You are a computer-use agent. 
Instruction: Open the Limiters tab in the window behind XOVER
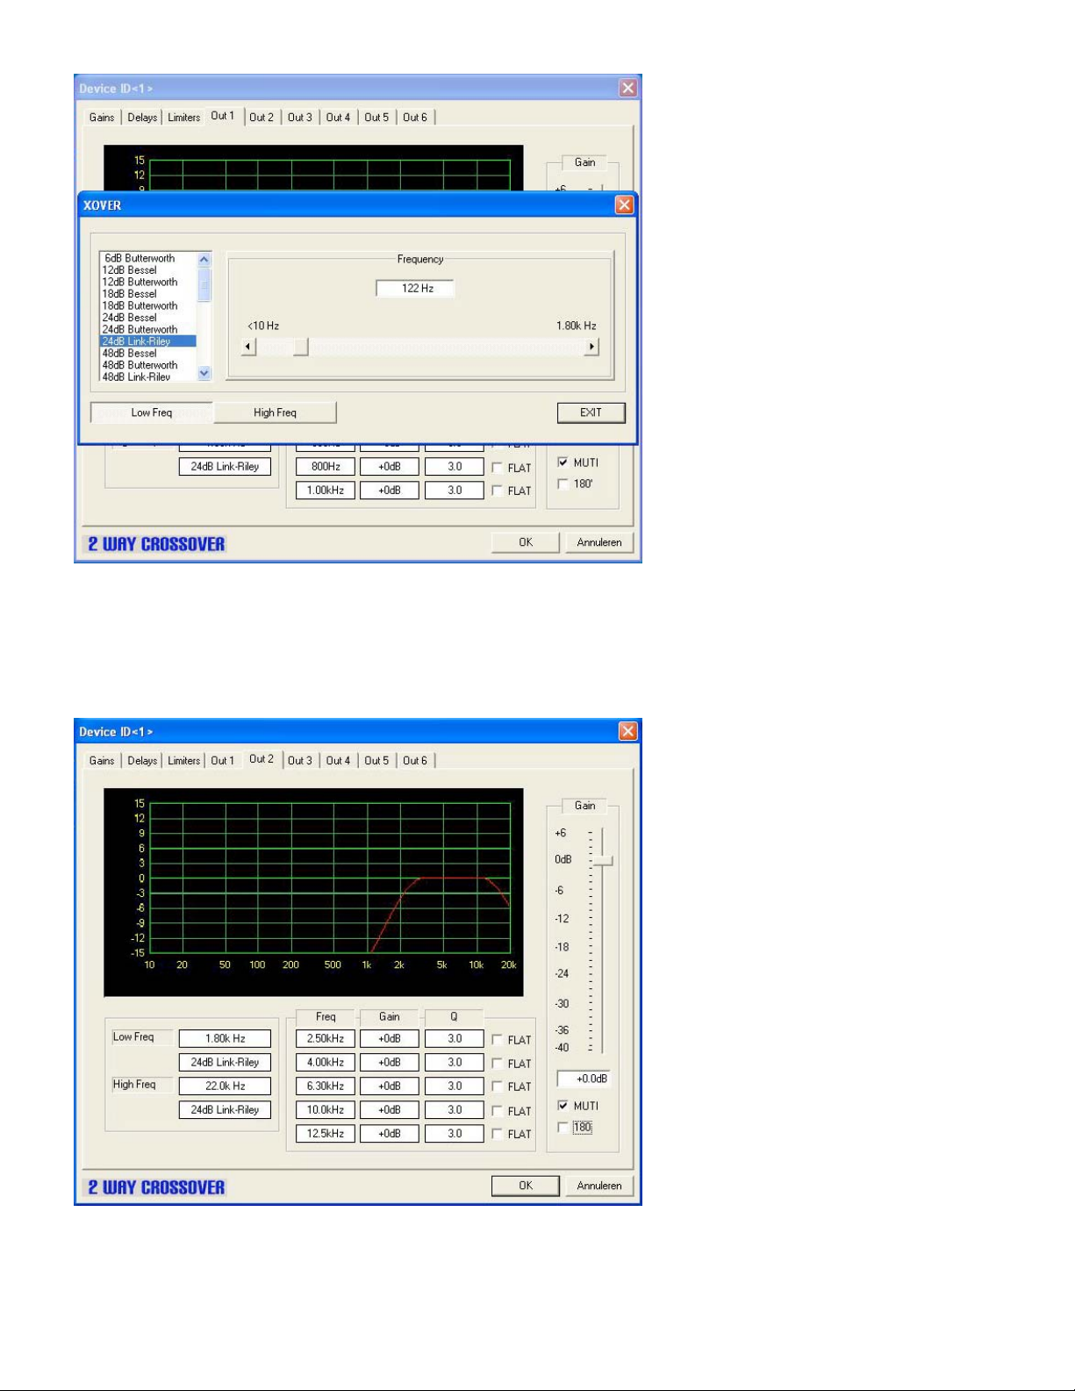click(183, 118)
